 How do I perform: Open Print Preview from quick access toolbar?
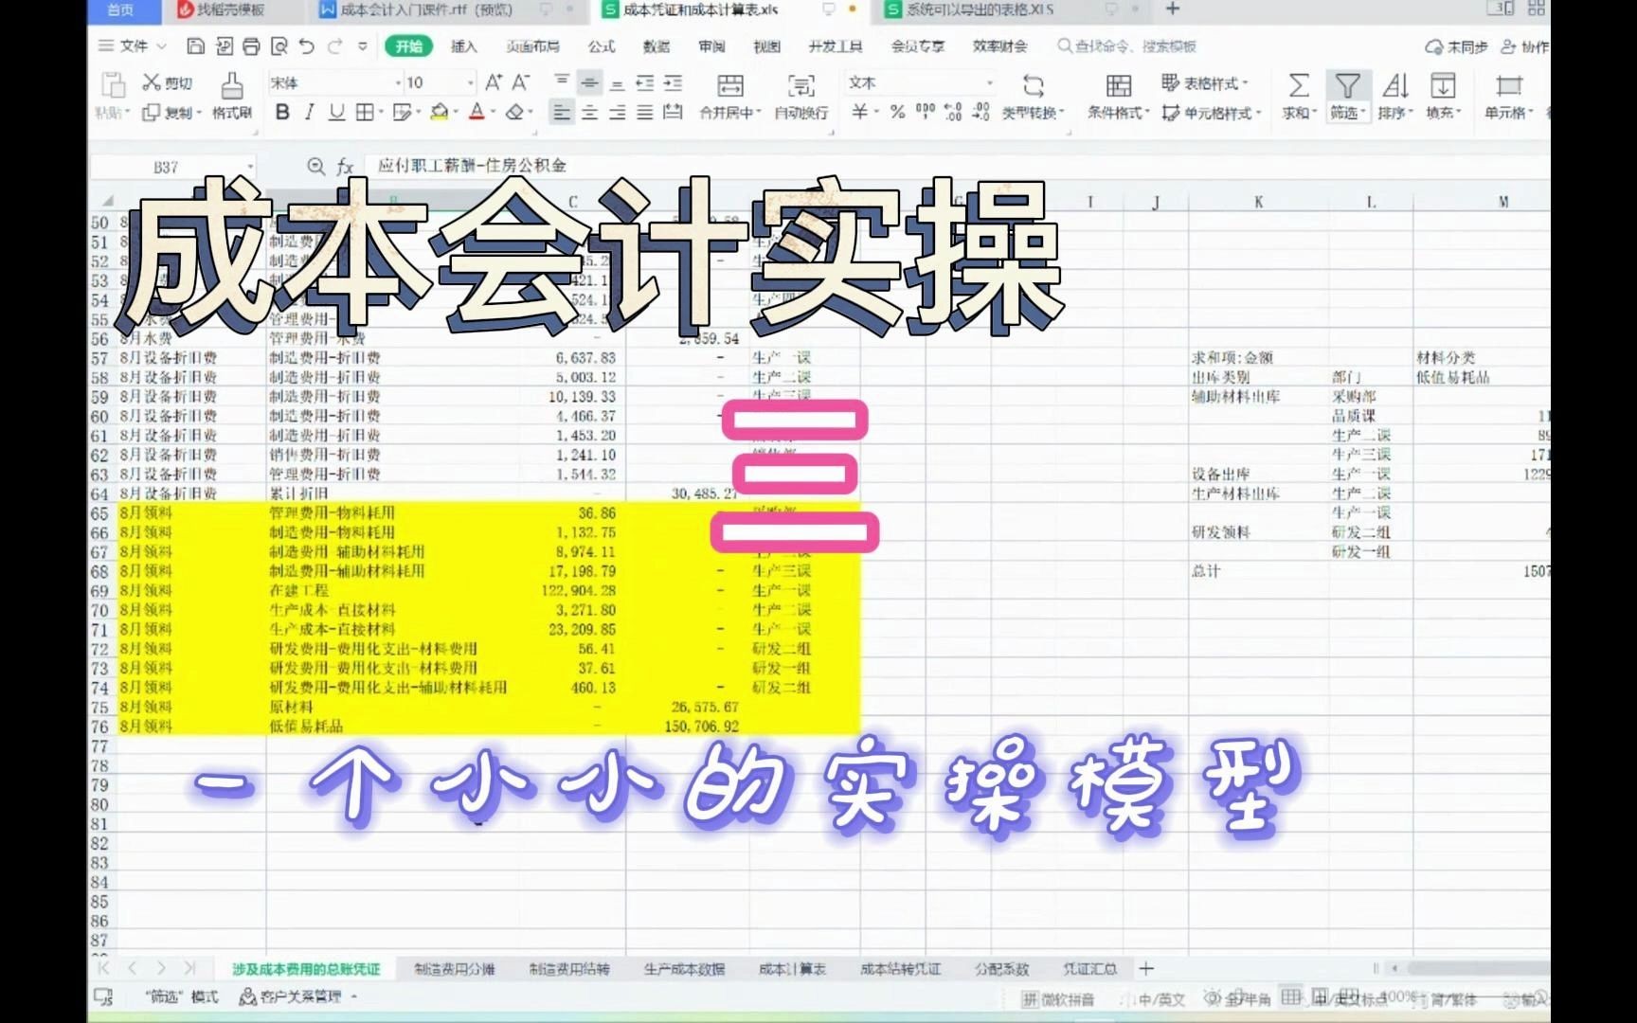tap(279, 46)
